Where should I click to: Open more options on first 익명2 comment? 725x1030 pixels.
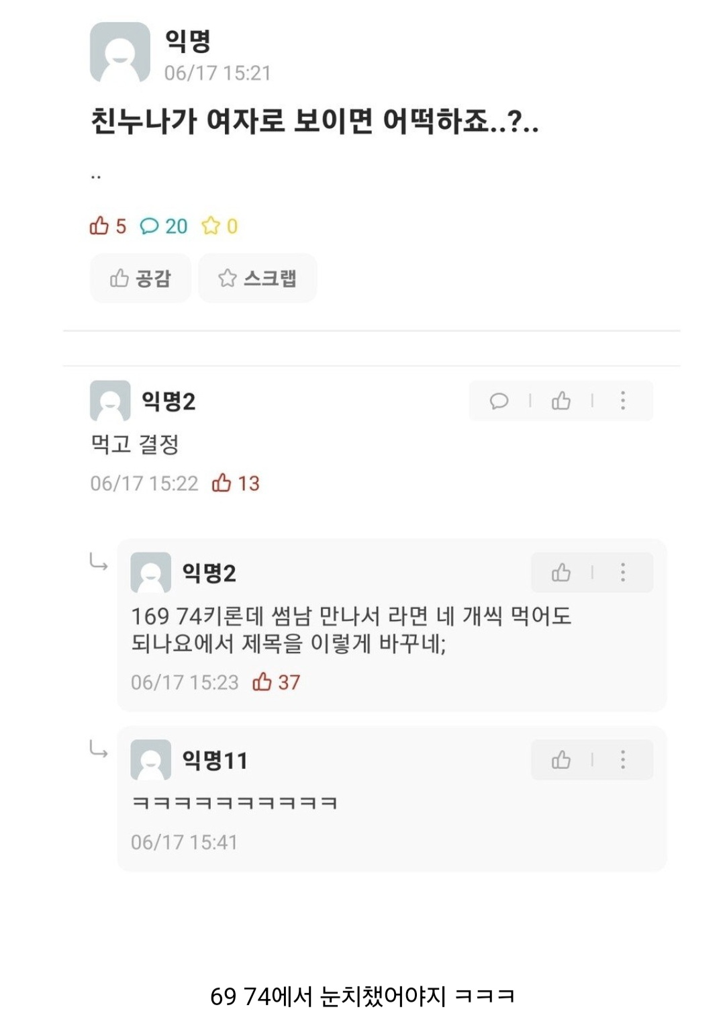(623, 401)
